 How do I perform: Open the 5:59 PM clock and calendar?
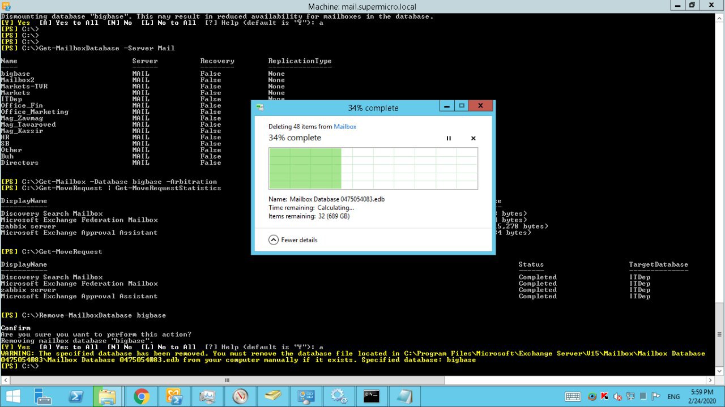coord(702,396)
